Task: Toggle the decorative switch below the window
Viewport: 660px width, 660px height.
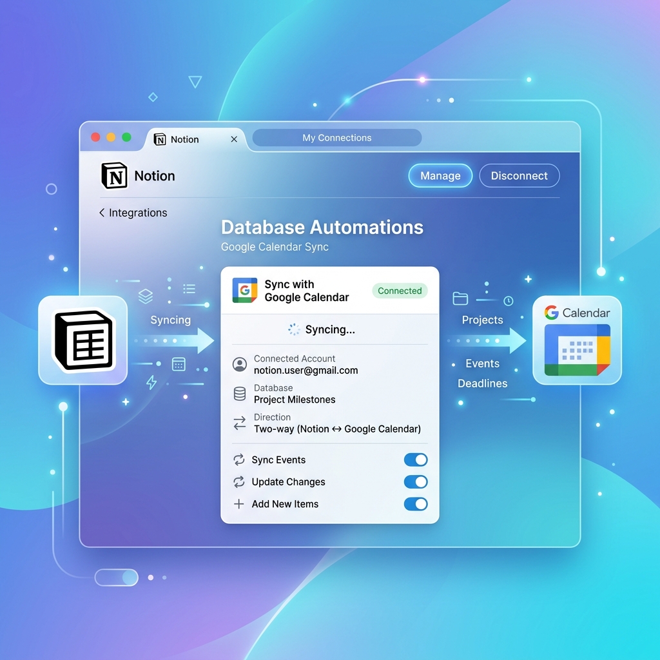Action: click(x=117, y=577)
